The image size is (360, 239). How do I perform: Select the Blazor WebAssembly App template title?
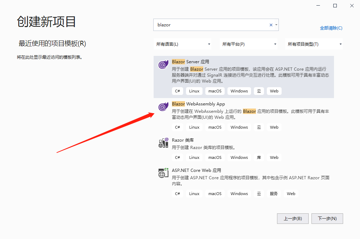pyautogui.click(x=198, y=104)
